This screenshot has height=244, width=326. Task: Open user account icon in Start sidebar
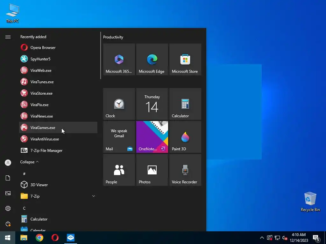pos(8,163)
